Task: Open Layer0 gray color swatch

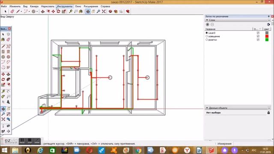Action: [267, 33]
